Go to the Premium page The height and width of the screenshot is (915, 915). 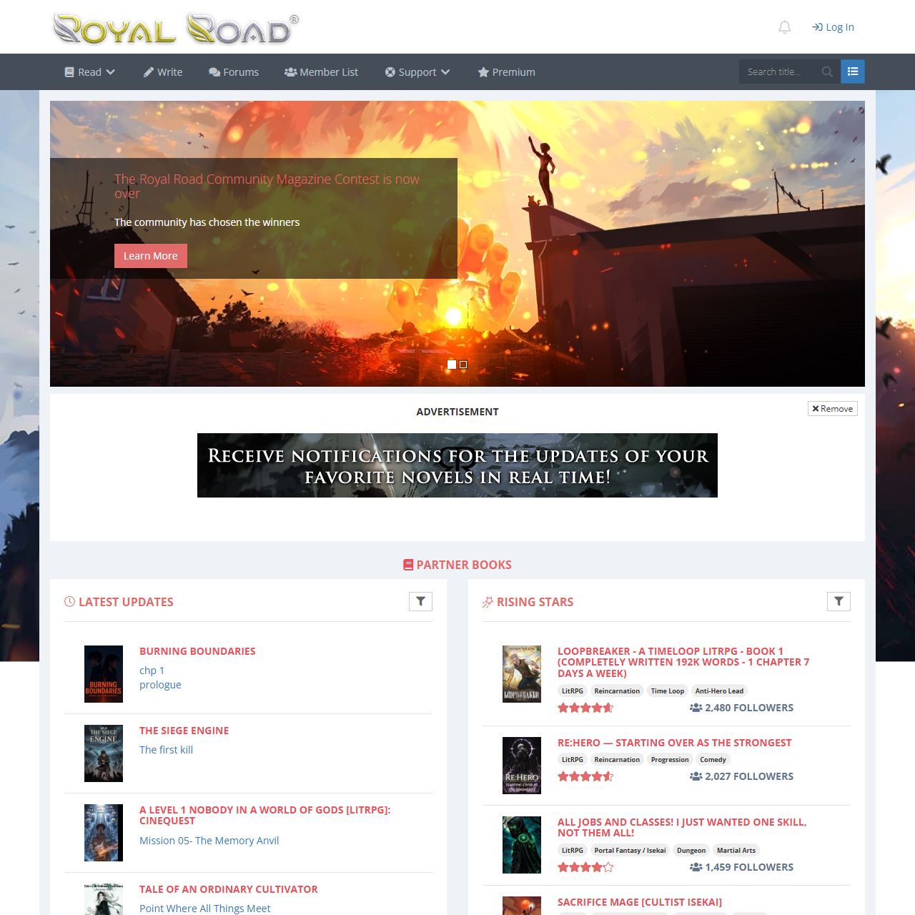(506, 72)
